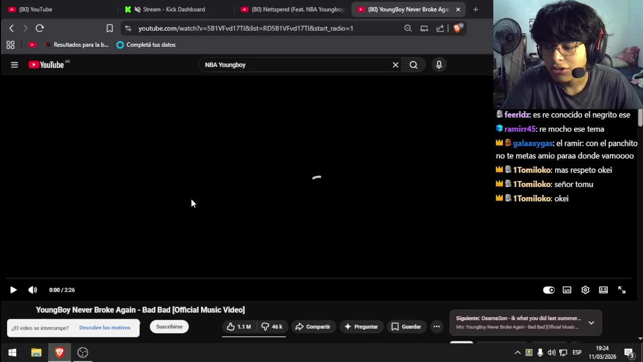Bookmark this page in the toolbar
Viewport: 643px width, 362px height.
tap(110, 28)
